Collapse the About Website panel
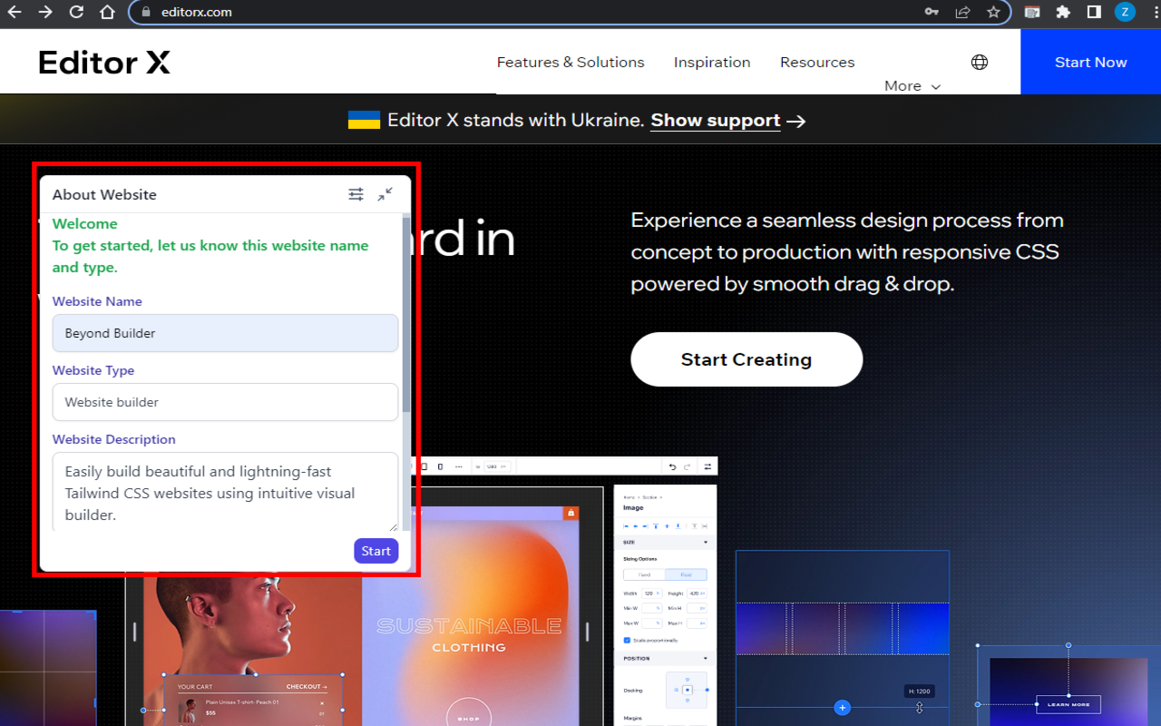This screenshot has width=1161, height=726. click(x=385, y=194)
